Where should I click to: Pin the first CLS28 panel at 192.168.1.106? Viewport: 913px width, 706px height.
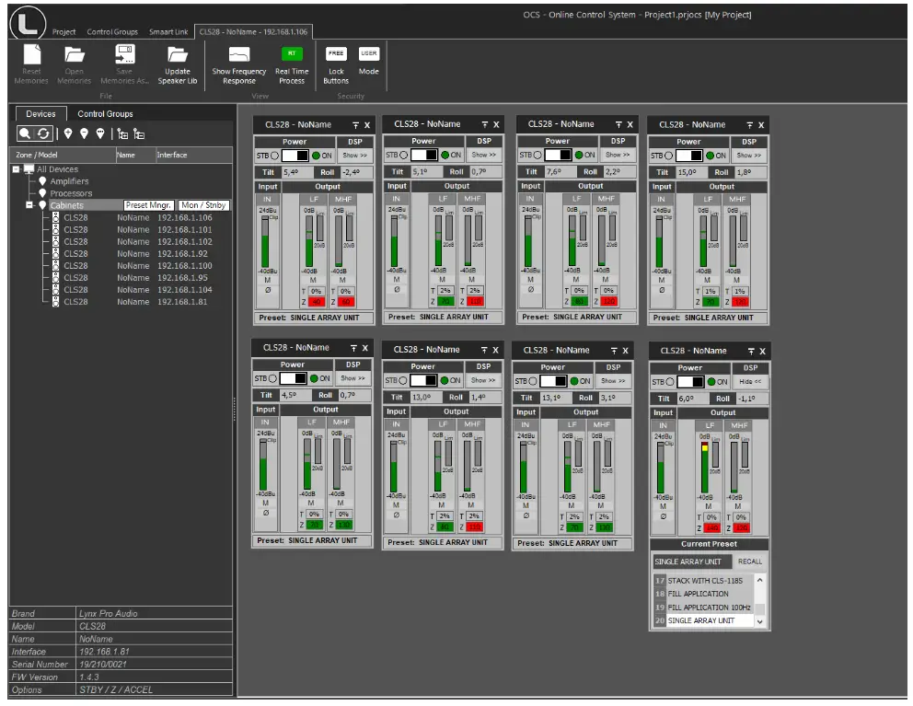pyautogui.click(x=355, y=124)
